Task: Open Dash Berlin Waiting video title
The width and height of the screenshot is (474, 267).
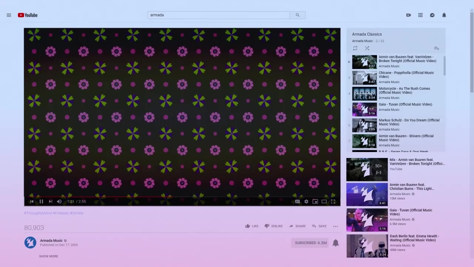Action: (x=414, y=238)
